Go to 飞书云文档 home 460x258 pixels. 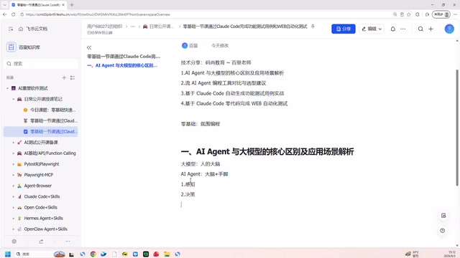tap(33, 29)
